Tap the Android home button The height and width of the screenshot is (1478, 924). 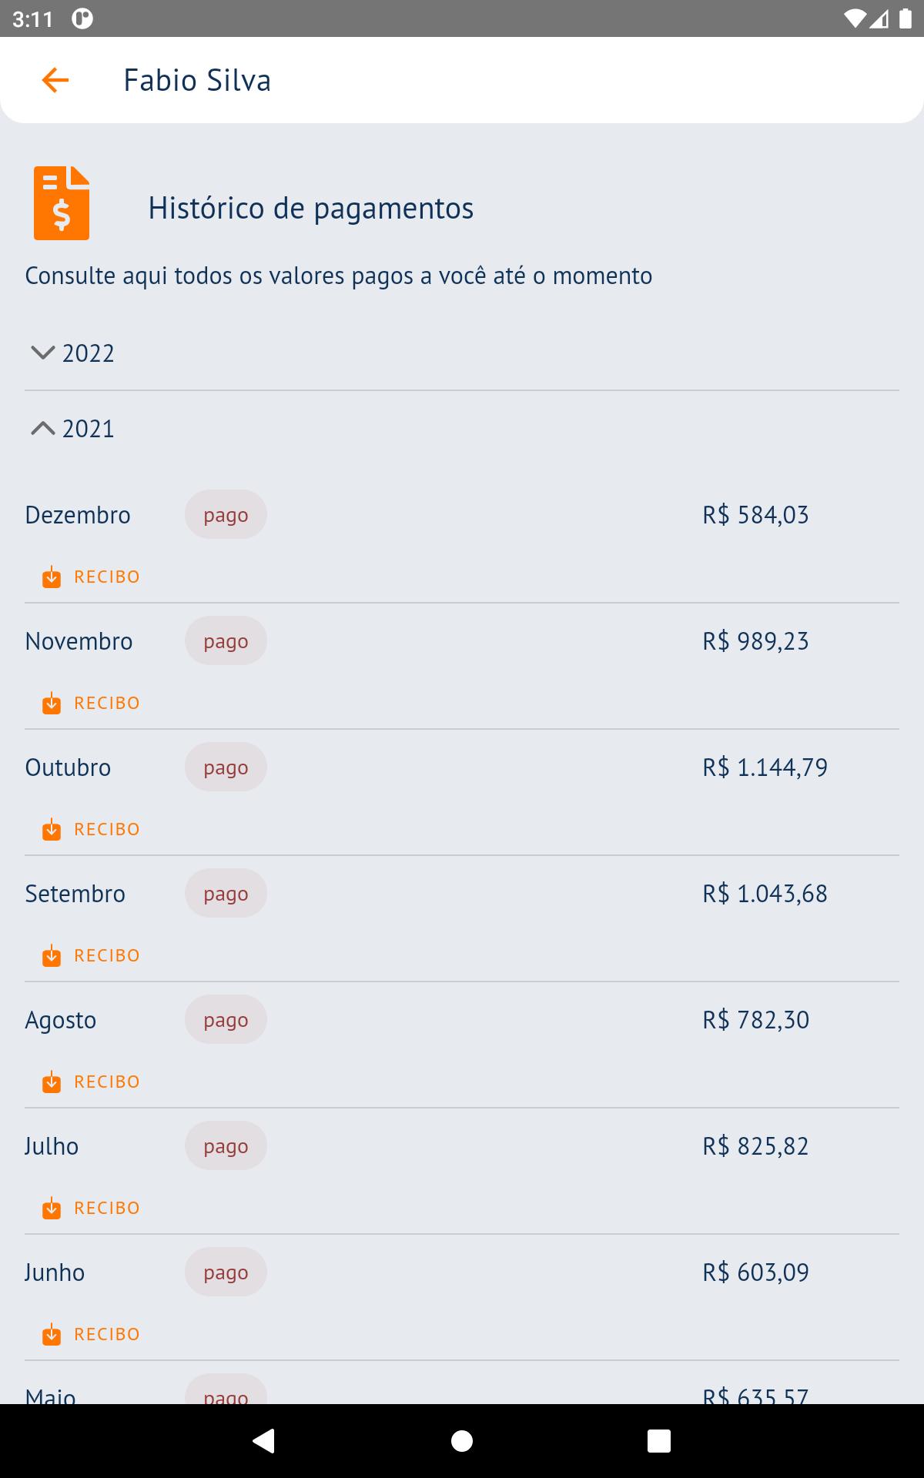(462, 1441)
